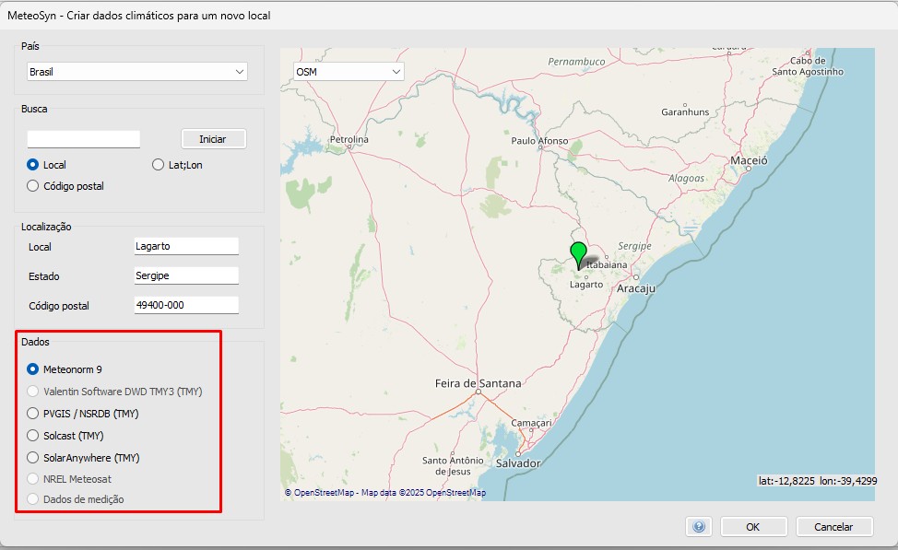
Task: Enable Lat;Lon search mode
Action: 158,165
